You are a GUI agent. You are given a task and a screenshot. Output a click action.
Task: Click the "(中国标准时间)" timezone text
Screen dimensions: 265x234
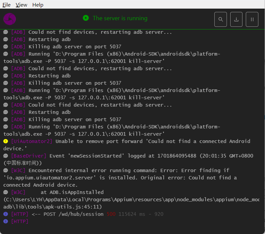tap(23, 163)
